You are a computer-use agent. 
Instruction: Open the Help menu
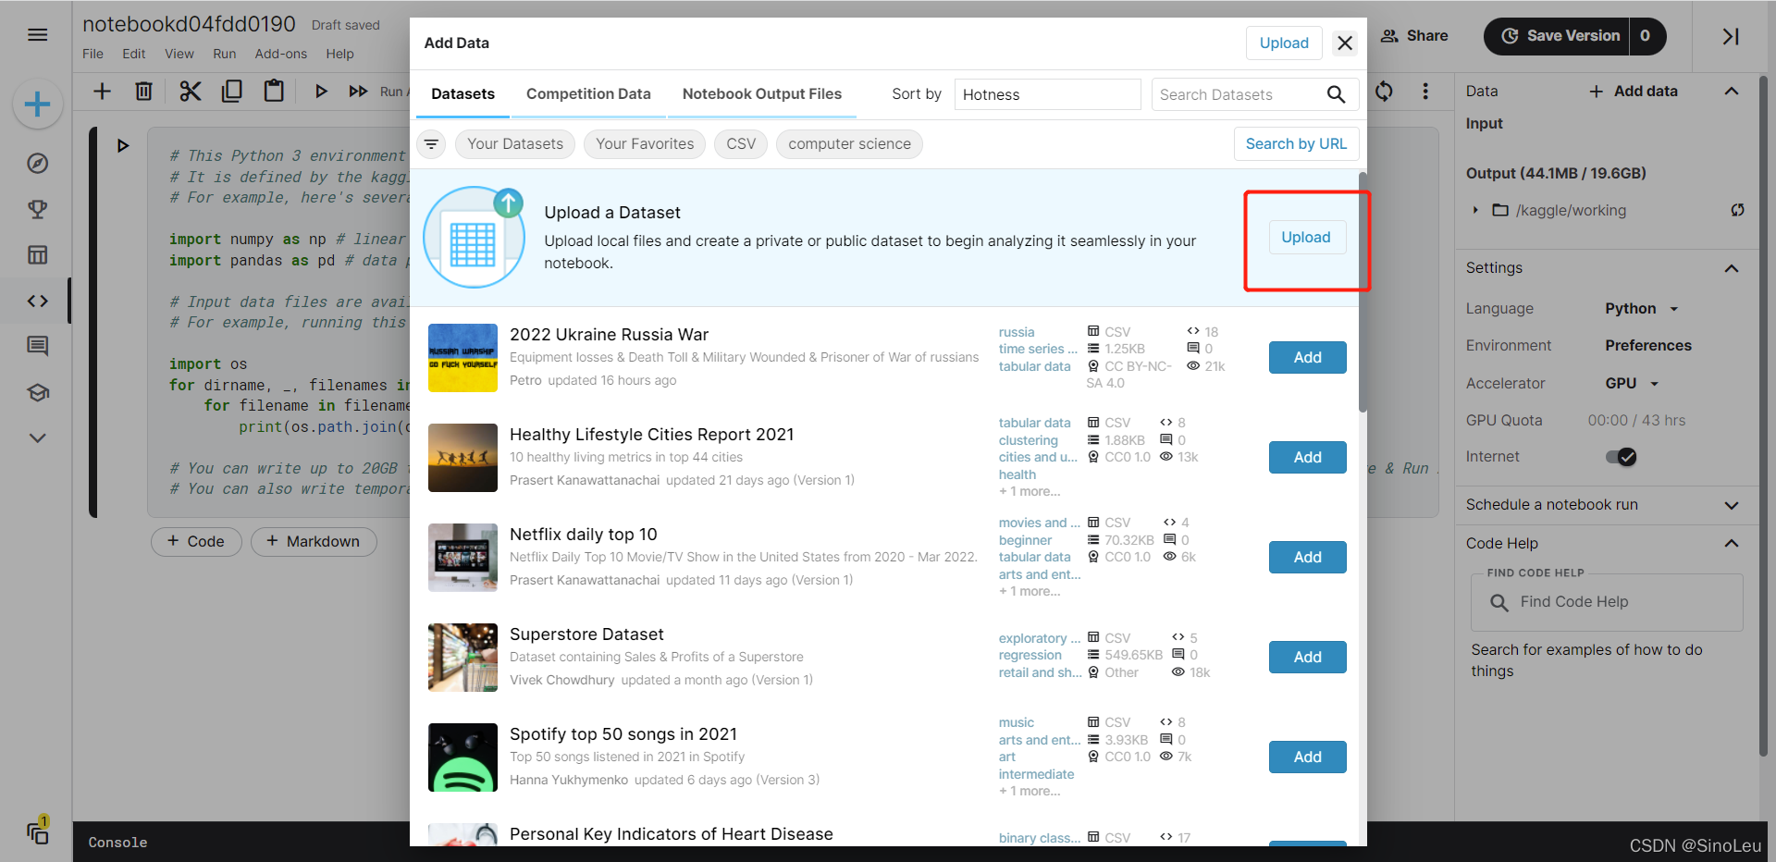[339, 54]
